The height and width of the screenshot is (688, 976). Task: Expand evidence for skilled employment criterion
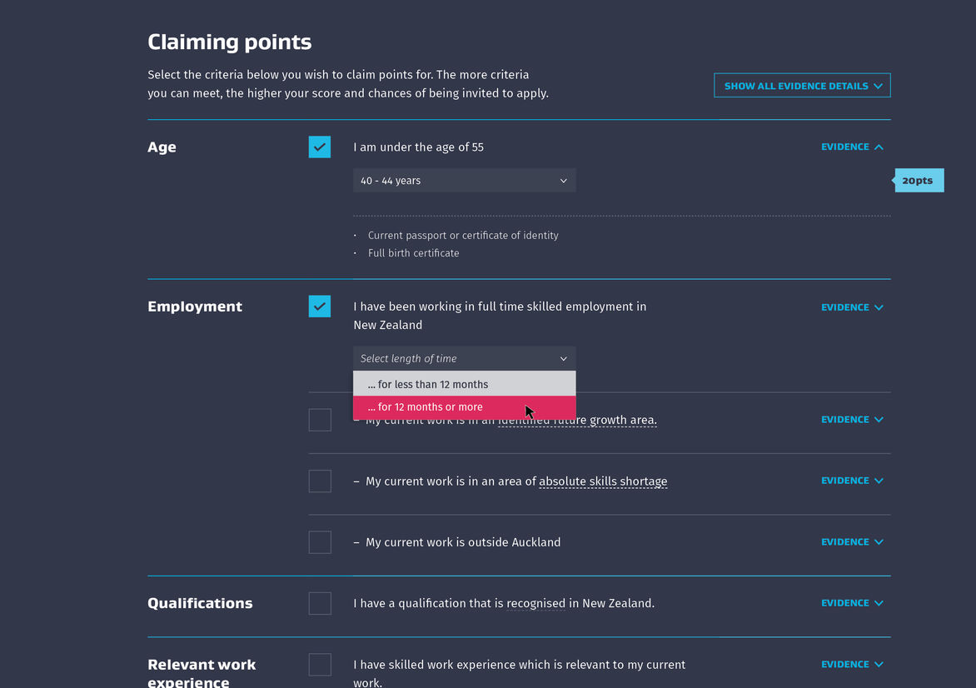852,307
